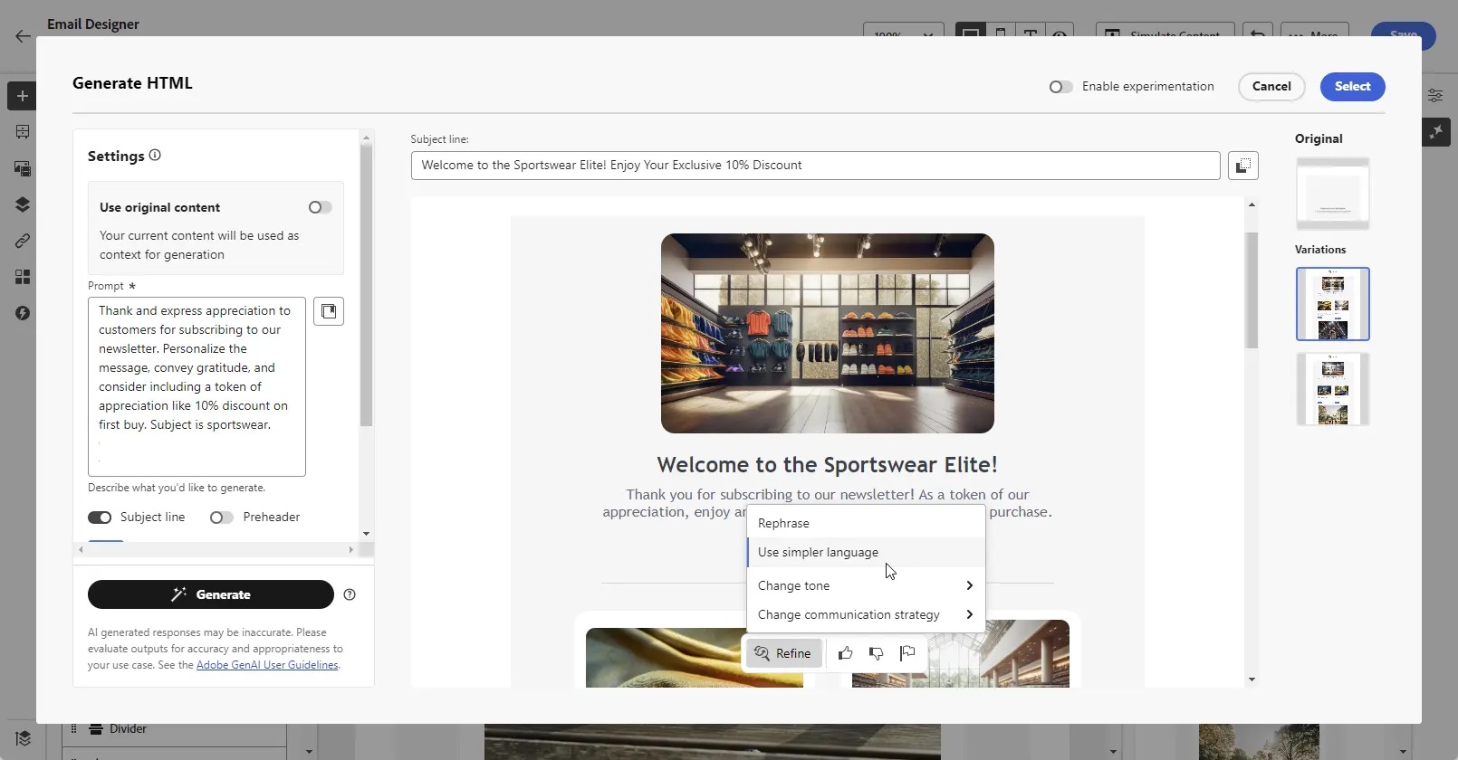Click the Prompt text area
The width and height of the screenshot is (1458, 760).
click(197, 386)
